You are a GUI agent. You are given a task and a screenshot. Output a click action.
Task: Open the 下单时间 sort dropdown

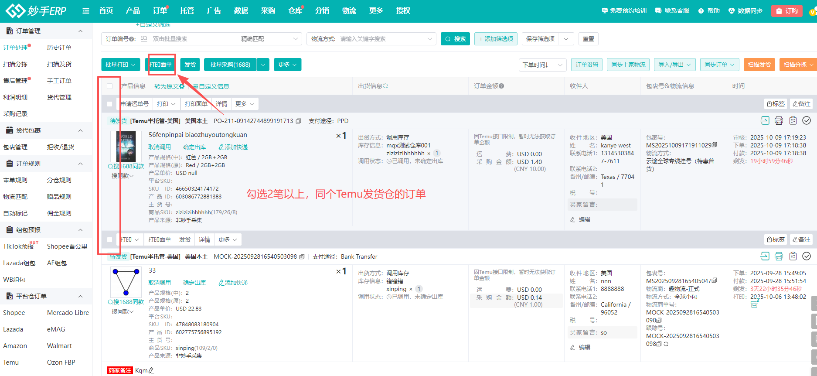pos(542,65)
